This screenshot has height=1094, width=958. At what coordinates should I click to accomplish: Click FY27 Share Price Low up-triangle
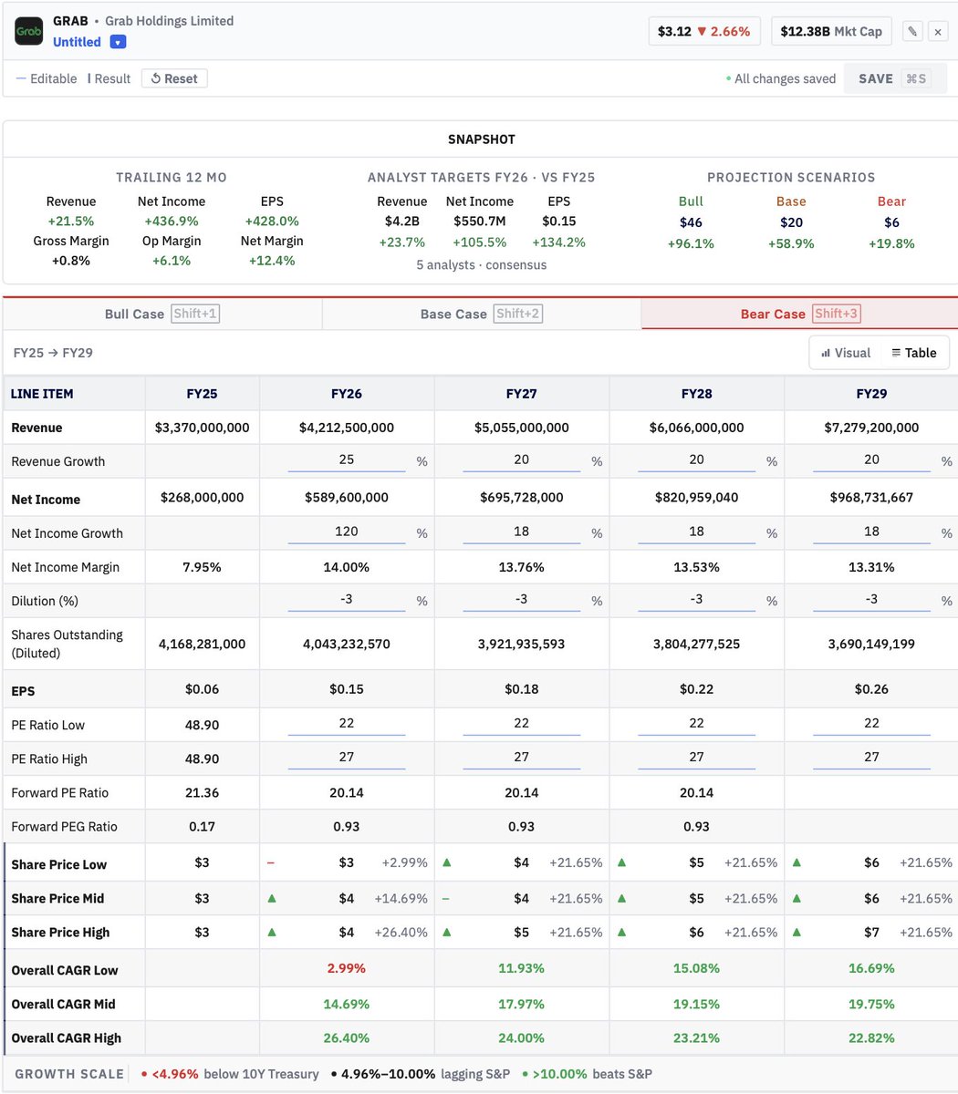click(447, 862)
